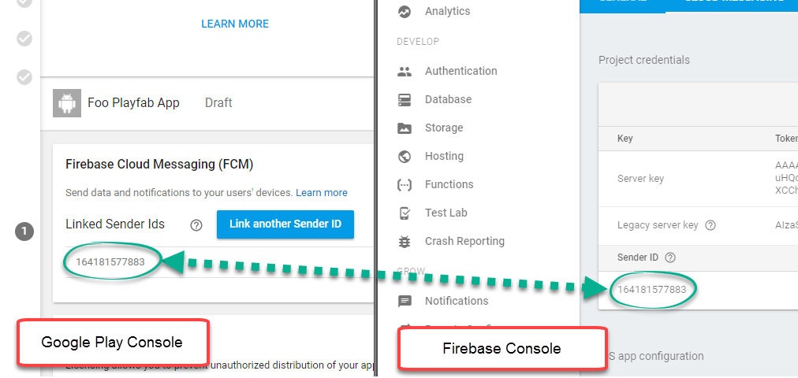Open the Hosting menu item

point(444,156)
